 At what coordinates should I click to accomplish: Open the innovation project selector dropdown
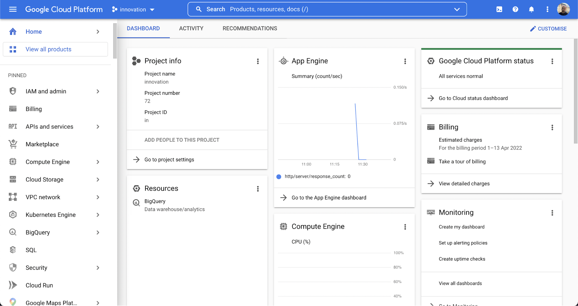point(133,10)
